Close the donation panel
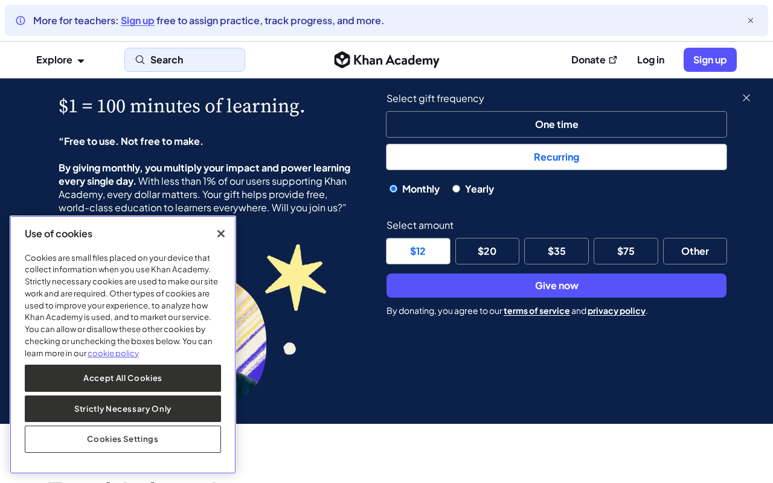The image size is (773, 483). tap(746, 98)
